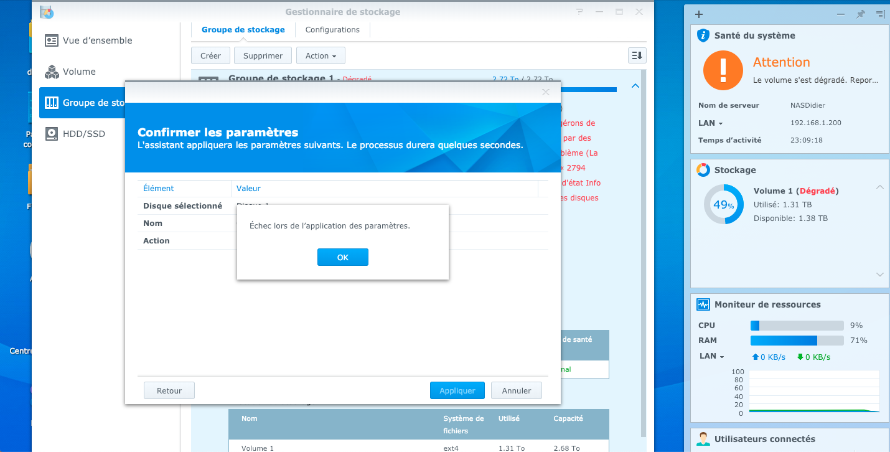890x452 pixels.
Task: Click the Gestionnaire de stockage title bar icon
Action: pos(47,12)
